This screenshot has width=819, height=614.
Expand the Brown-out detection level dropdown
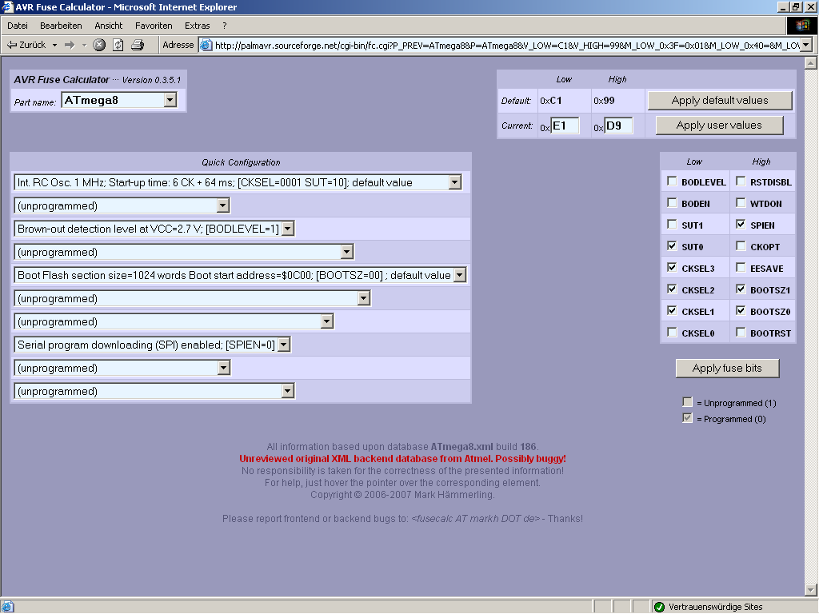pos(288,229)
